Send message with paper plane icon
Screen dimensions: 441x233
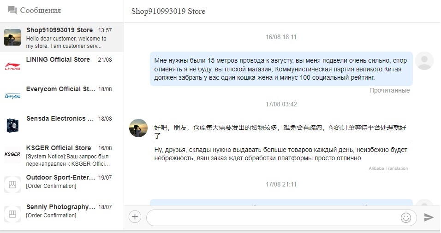(429, 217)
